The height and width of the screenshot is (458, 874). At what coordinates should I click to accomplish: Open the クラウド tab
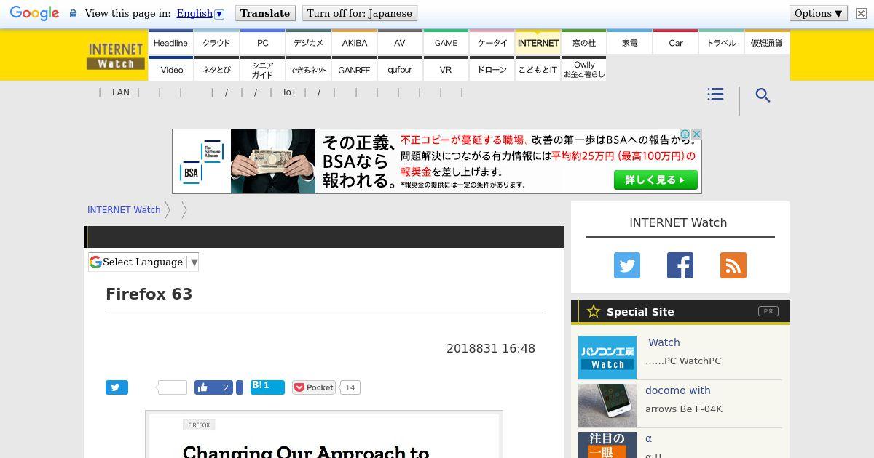coord(216,43)
